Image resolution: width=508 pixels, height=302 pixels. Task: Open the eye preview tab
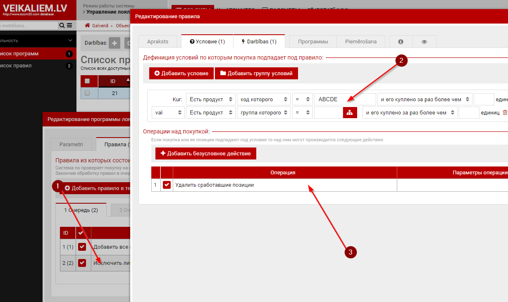coord(424,42)
